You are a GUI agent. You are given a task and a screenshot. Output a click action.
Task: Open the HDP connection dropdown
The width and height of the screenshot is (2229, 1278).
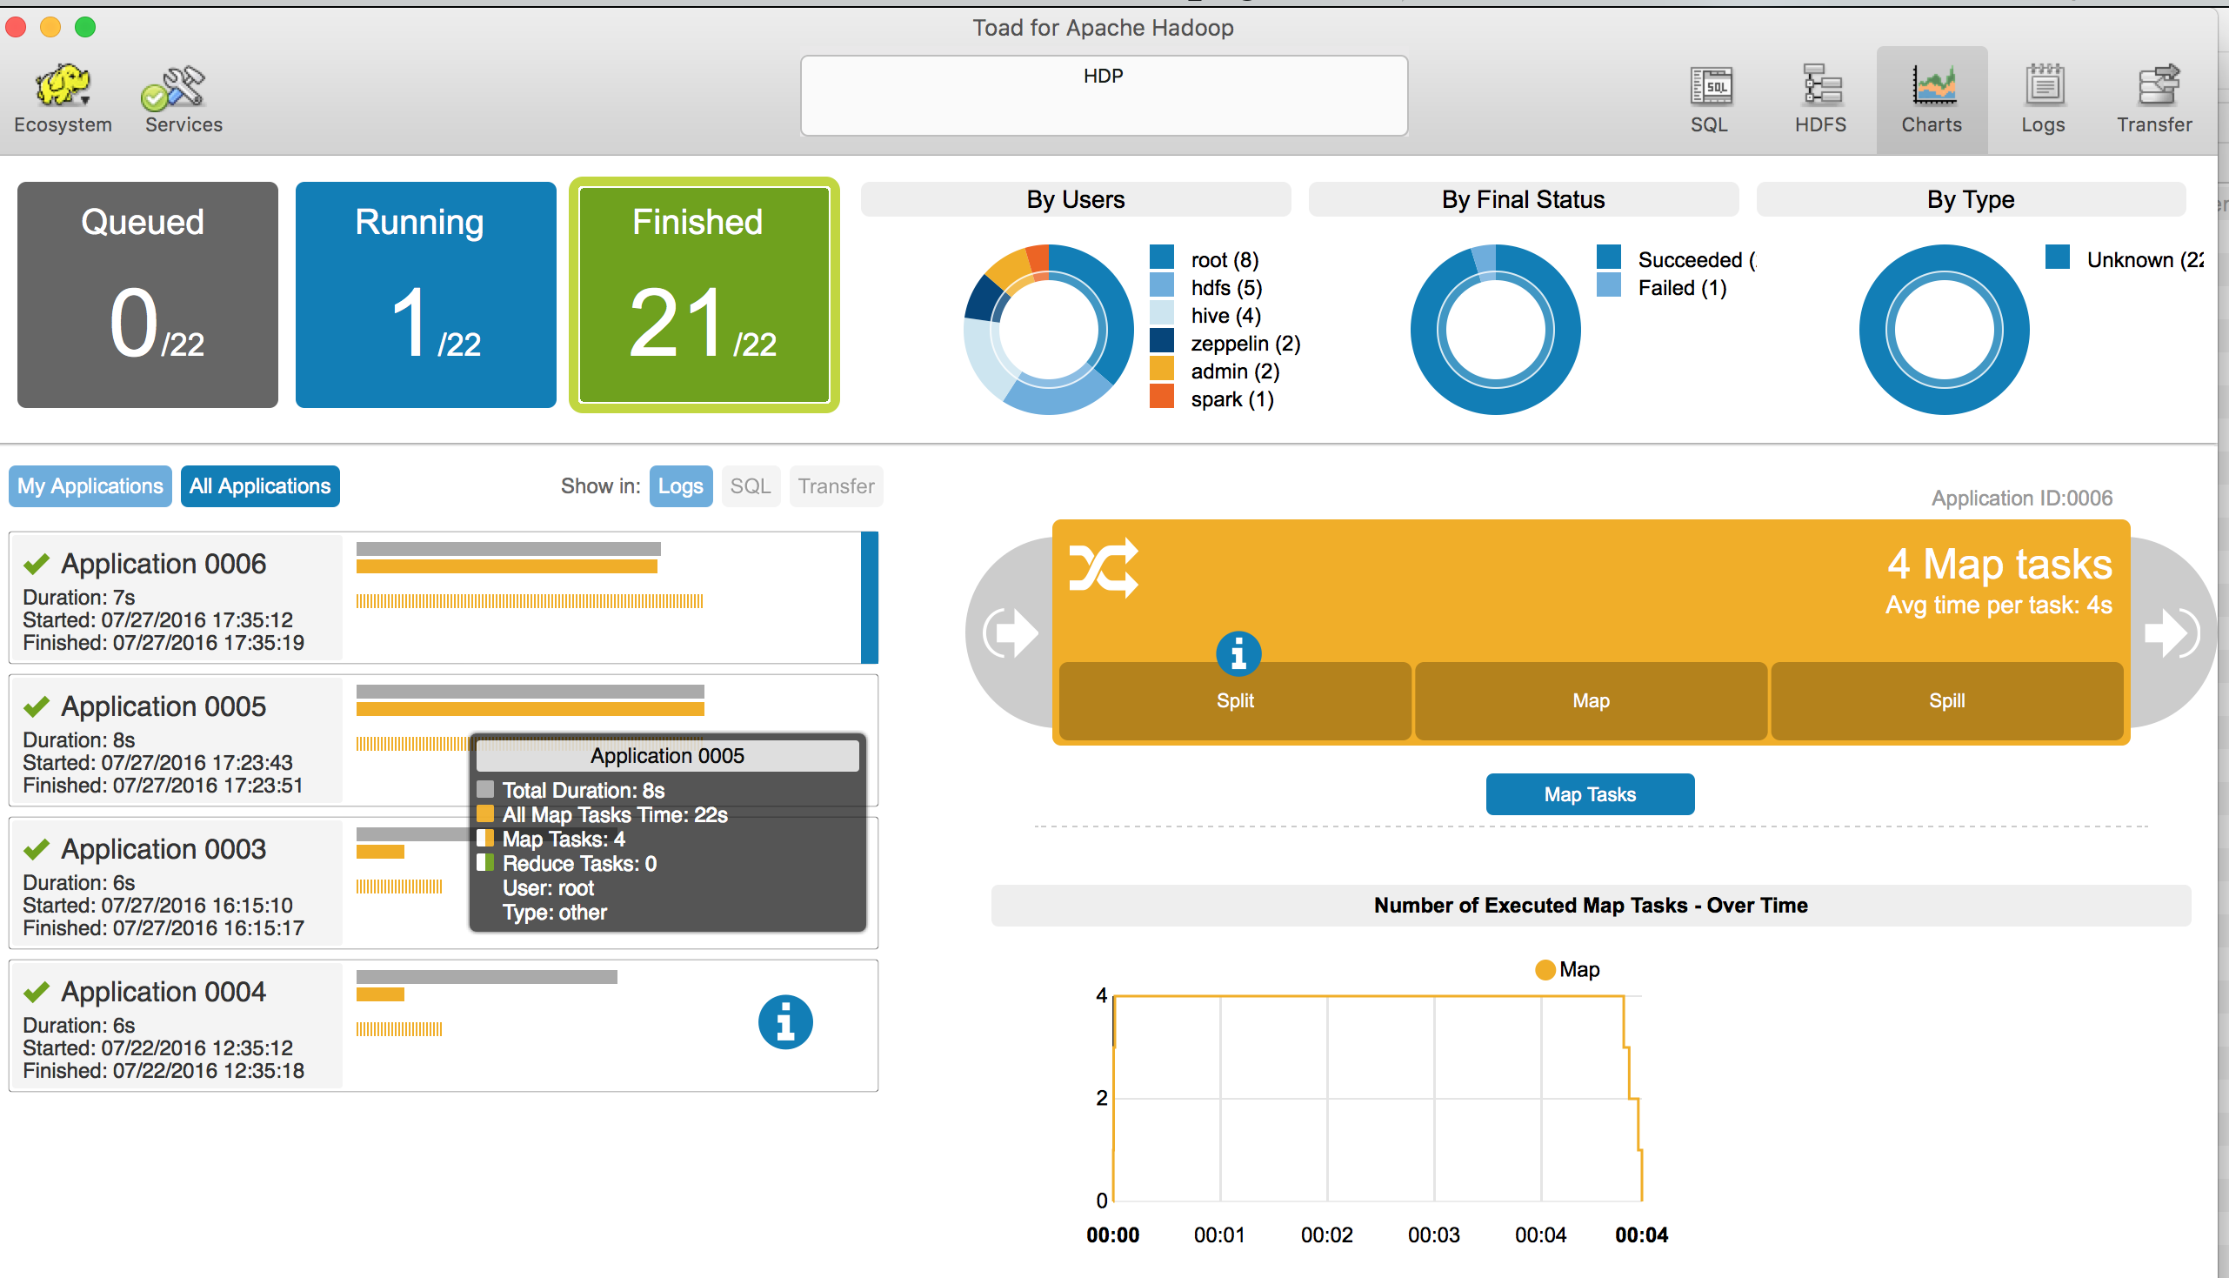point(1103,95)
